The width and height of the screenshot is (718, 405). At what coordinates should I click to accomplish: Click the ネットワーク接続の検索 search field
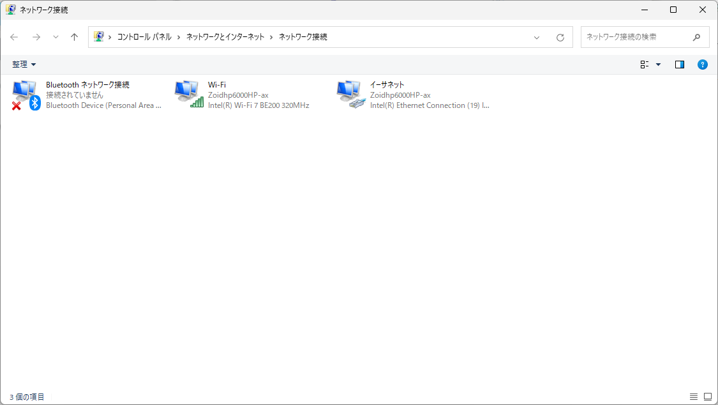636,37
